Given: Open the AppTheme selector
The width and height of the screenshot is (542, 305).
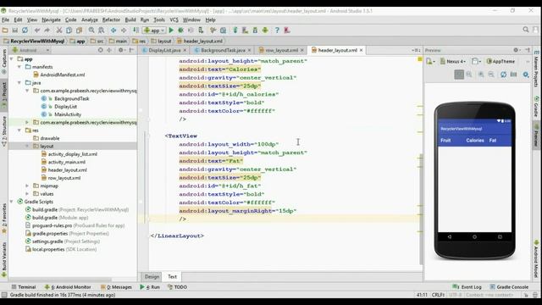Looking at the screenshot, I should pyautogui.click(x=501, y=61).
